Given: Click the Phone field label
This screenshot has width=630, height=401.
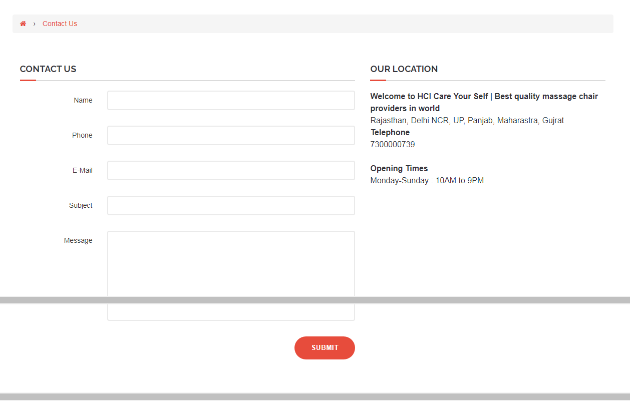Looking at the screenshot, I should [x=82, y=135].
